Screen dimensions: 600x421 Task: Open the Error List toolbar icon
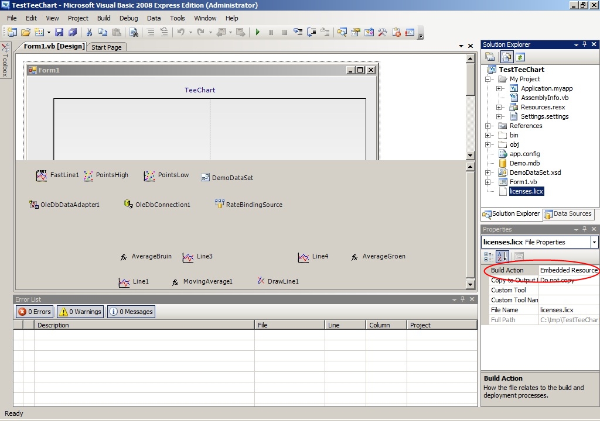point(396,33)
